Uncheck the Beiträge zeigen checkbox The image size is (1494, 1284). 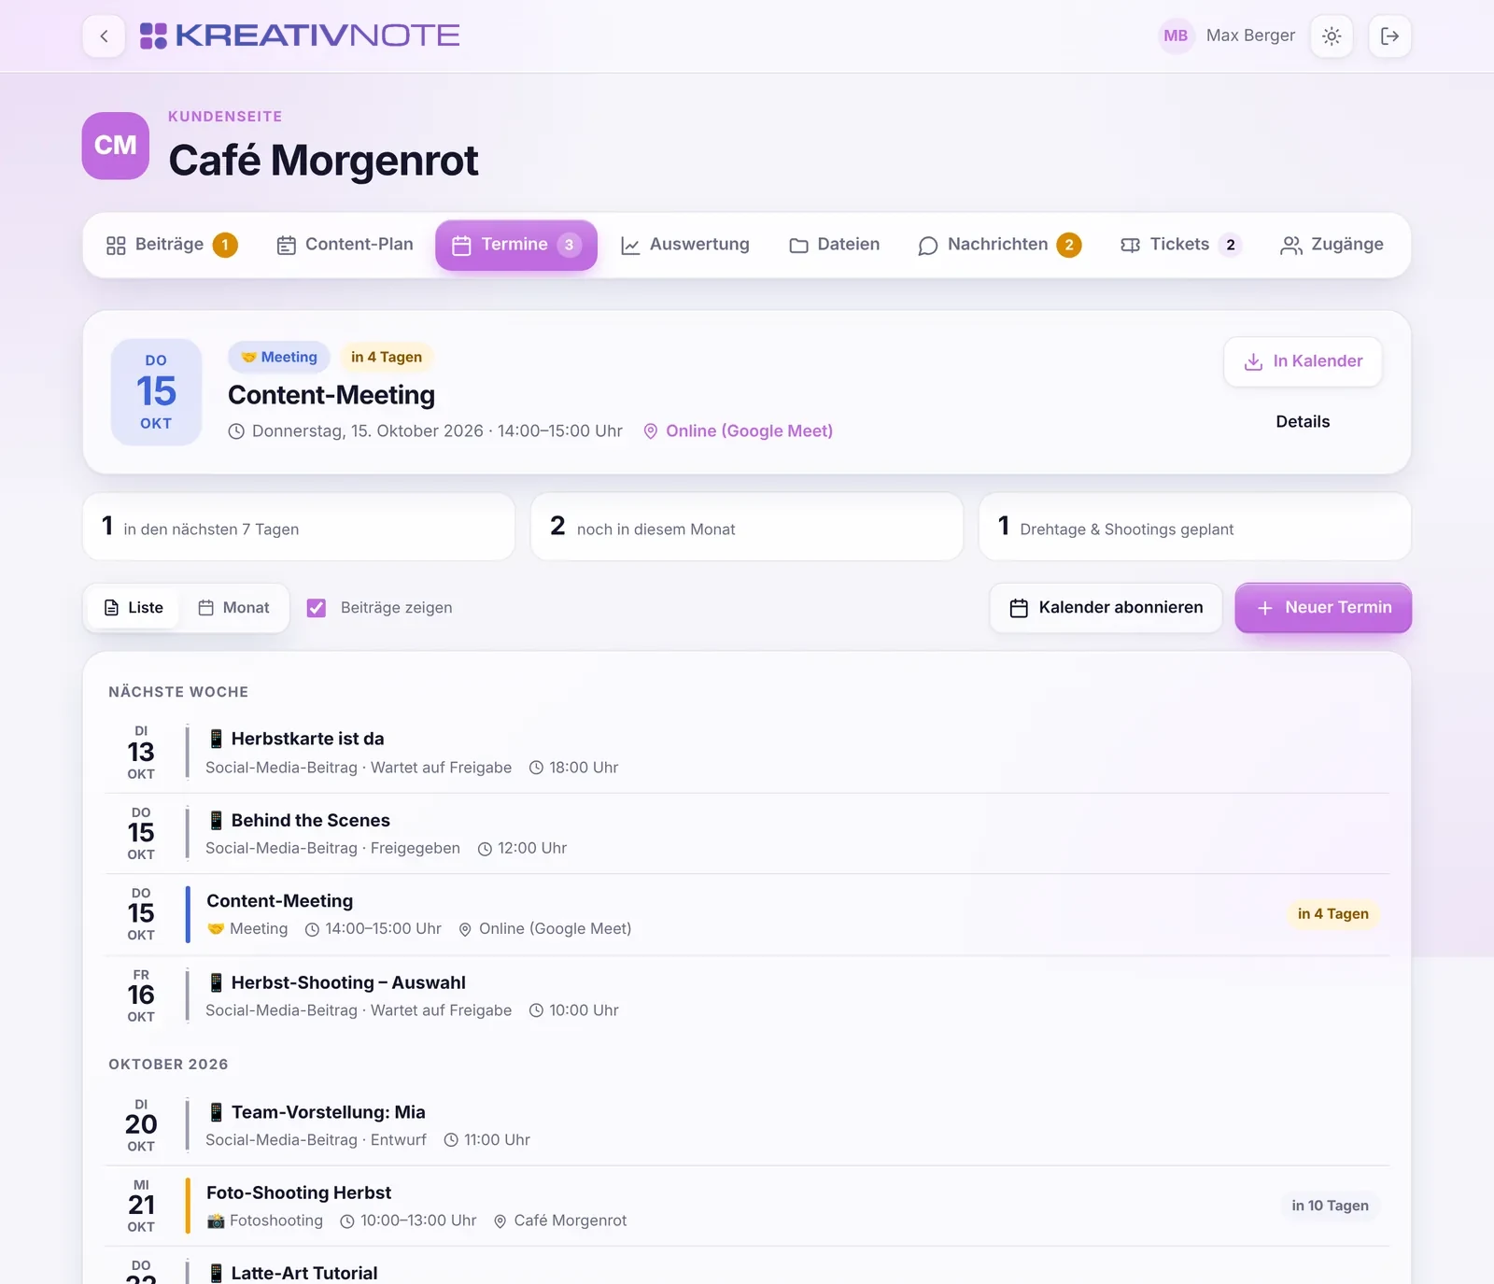[x=317, y=608]
